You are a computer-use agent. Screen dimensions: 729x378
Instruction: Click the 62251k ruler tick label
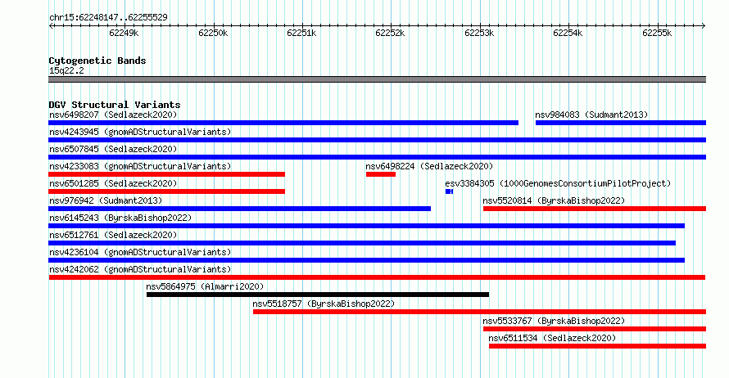pos(301,33)
